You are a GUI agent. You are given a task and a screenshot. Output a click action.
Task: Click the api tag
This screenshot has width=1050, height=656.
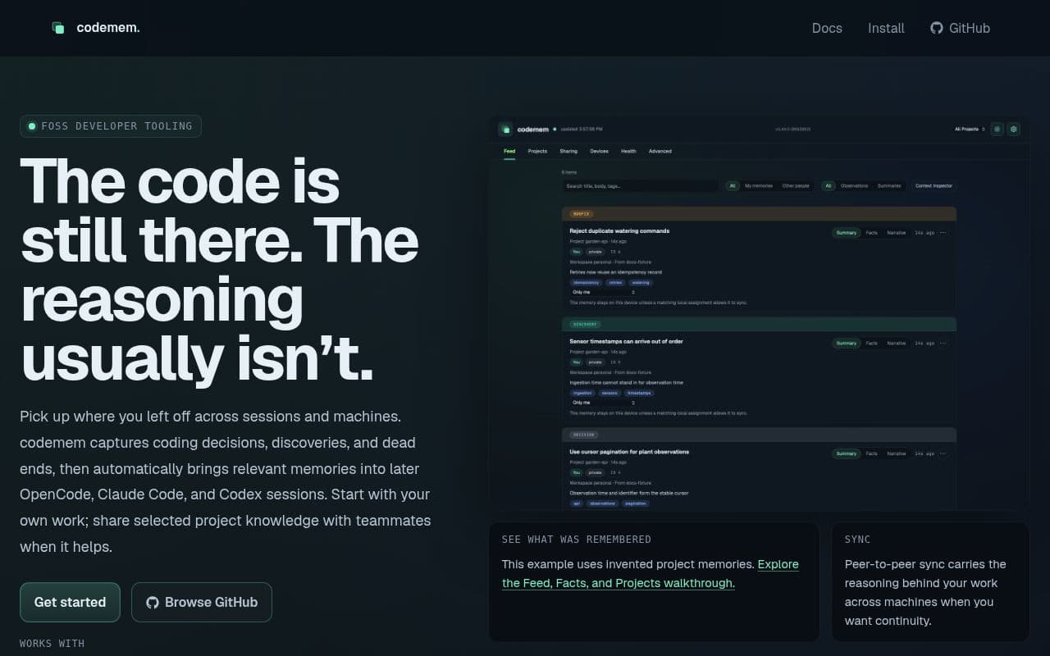tap(576, 503)
